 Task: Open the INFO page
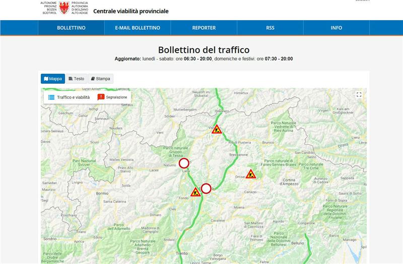click(x=337, y=28)
